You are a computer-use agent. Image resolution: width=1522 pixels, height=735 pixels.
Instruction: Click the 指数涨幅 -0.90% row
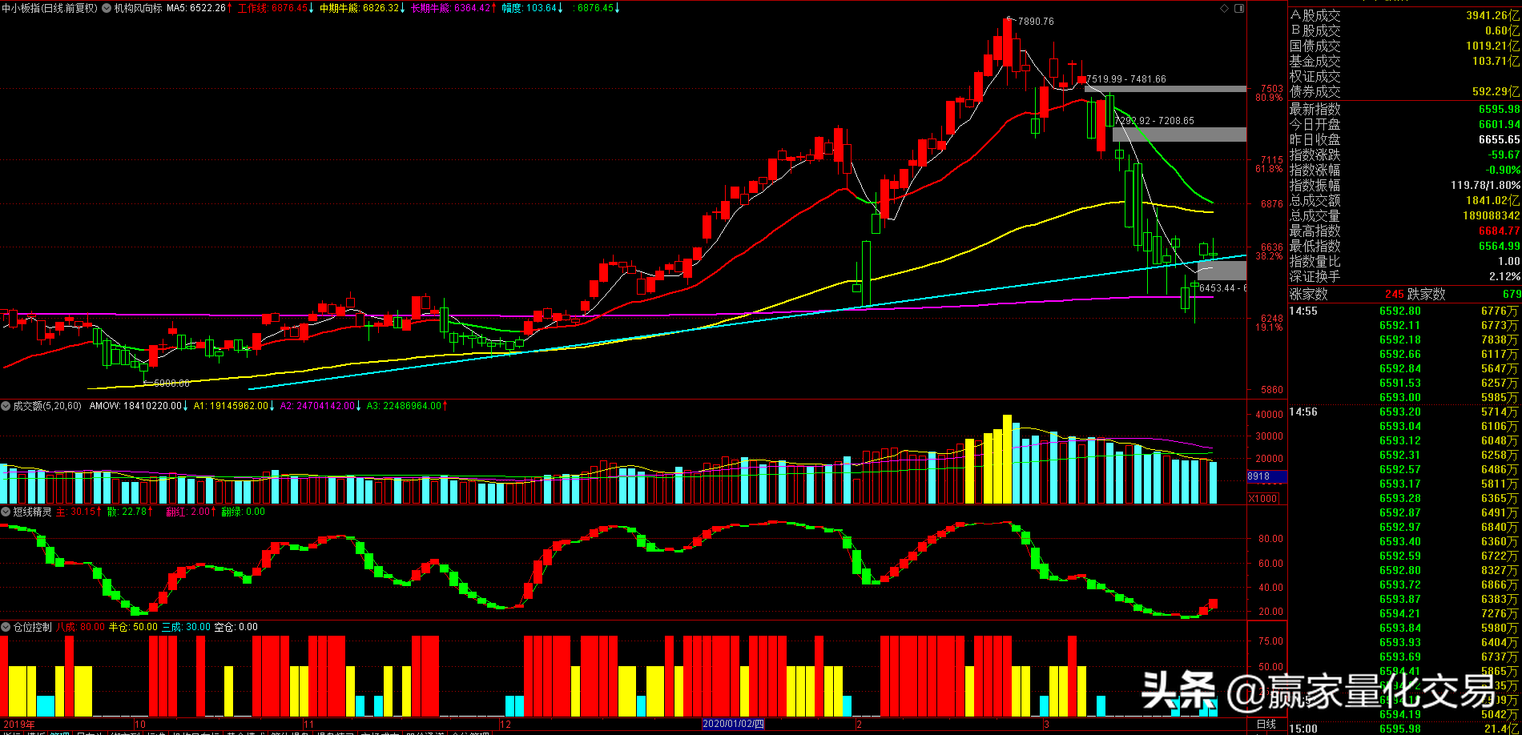[x=1404, y=170]
